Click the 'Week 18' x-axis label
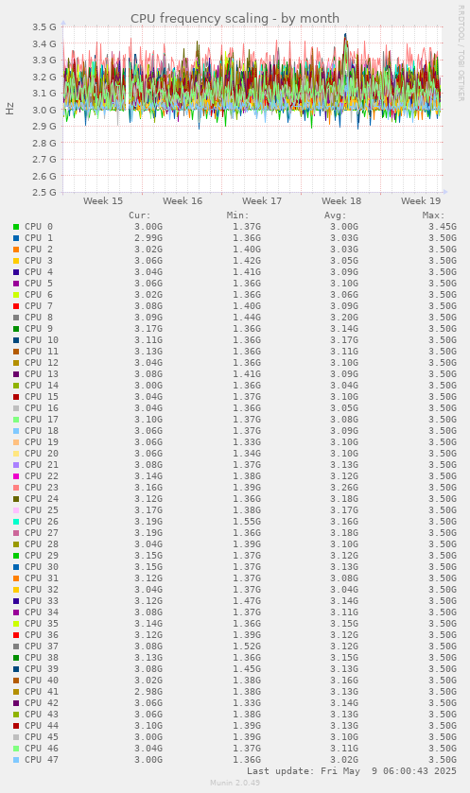Viewport: 470px width, 793px height. (x=341, y=200)
